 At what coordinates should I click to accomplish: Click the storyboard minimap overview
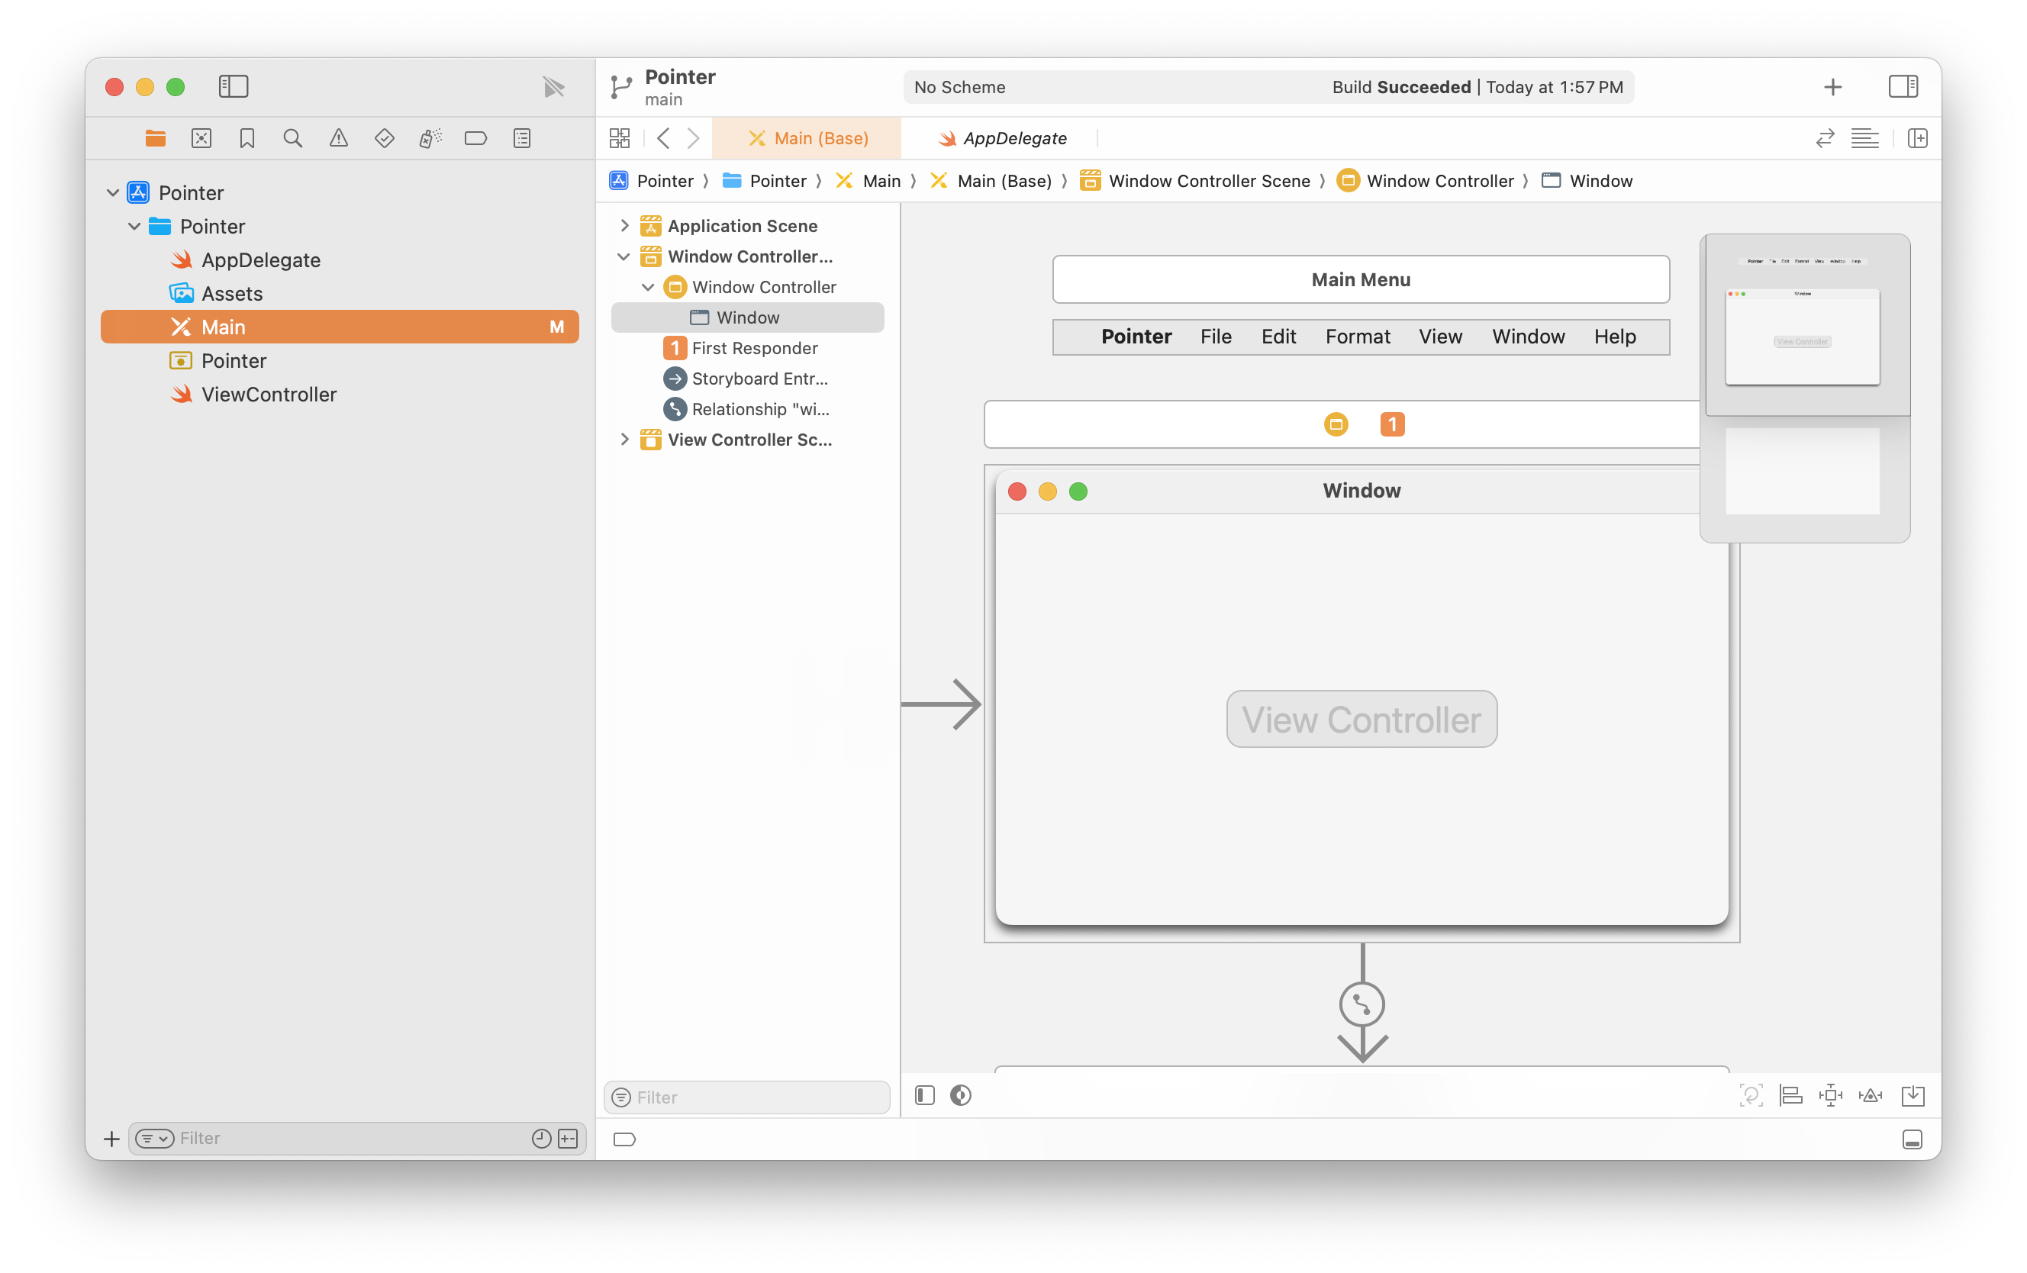click(x=1804, y=387)
